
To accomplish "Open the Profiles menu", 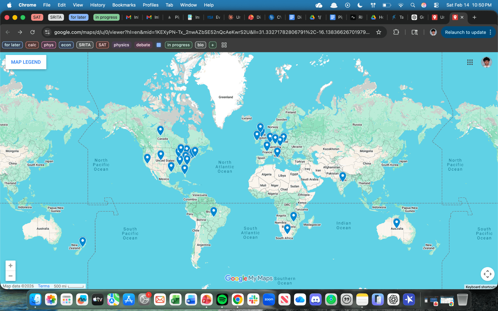I will click(150, 5).
